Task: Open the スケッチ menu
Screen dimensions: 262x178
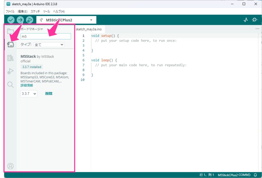Action: click(x=35, y=11)
